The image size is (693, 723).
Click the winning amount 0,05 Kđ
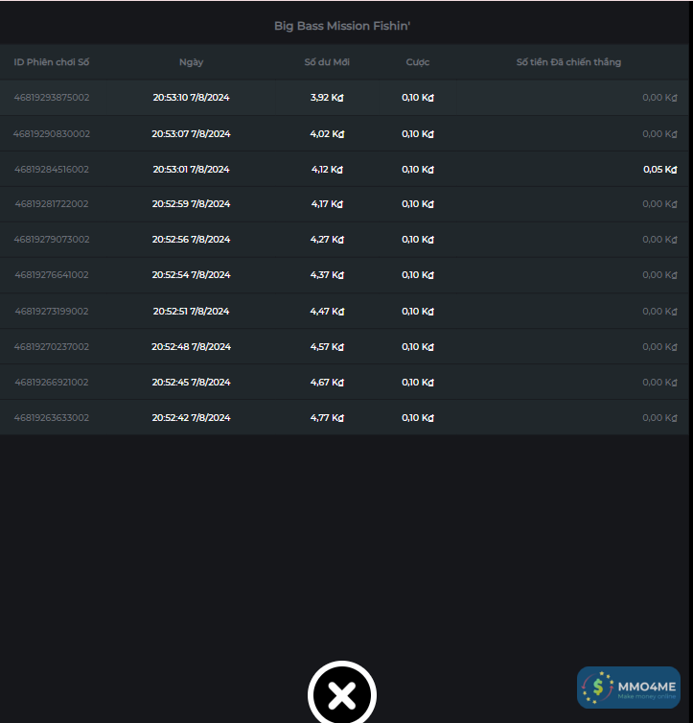tap(659, 169)
